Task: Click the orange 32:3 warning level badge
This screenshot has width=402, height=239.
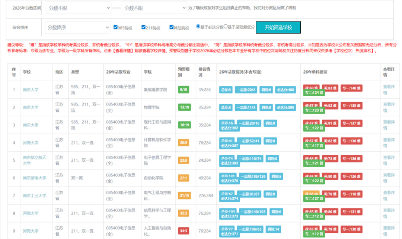Action: click(x=183, y=213)
